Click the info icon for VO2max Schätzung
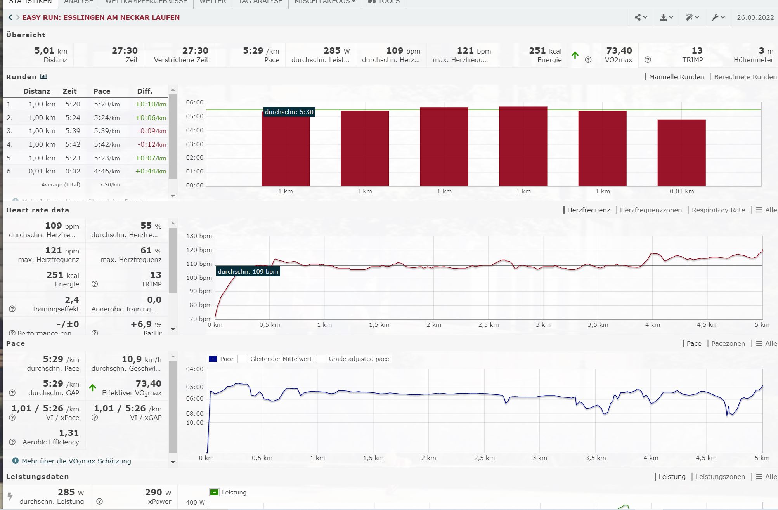The width and height of the screenshot is (778, 510). (x=16, y=461)
